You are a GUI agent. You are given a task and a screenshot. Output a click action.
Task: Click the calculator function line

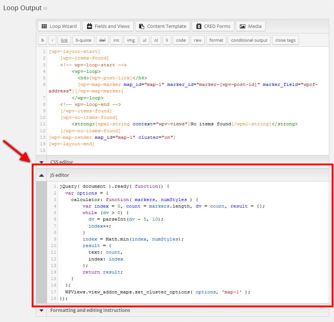click(x=135, y=200)
